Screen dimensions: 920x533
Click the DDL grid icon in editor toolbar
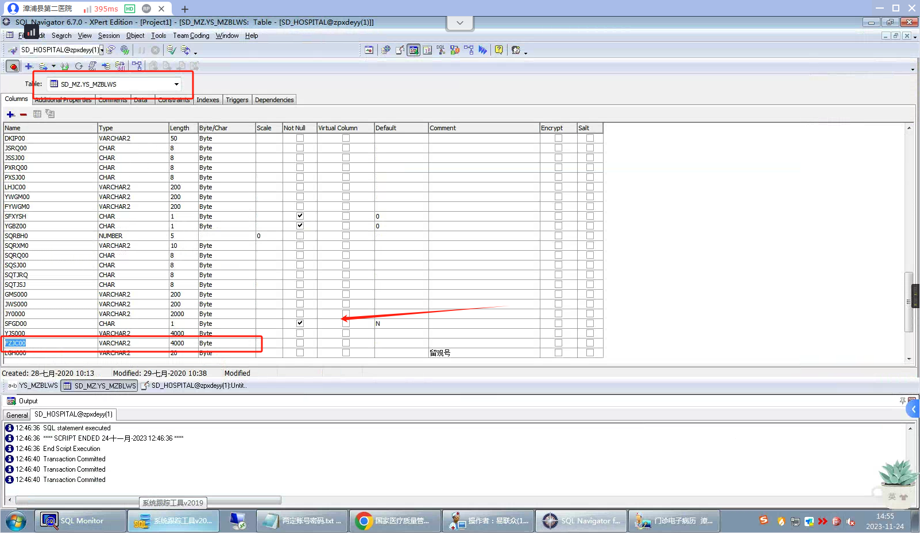(120, 66)
